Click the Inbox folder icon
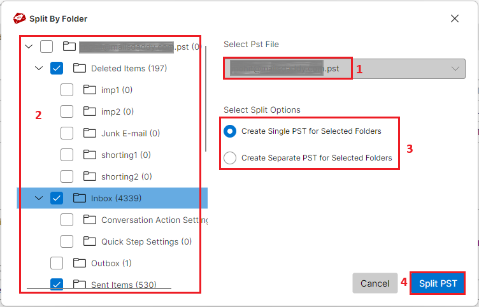This screenshot has width=479, height=307. [80, 198]
